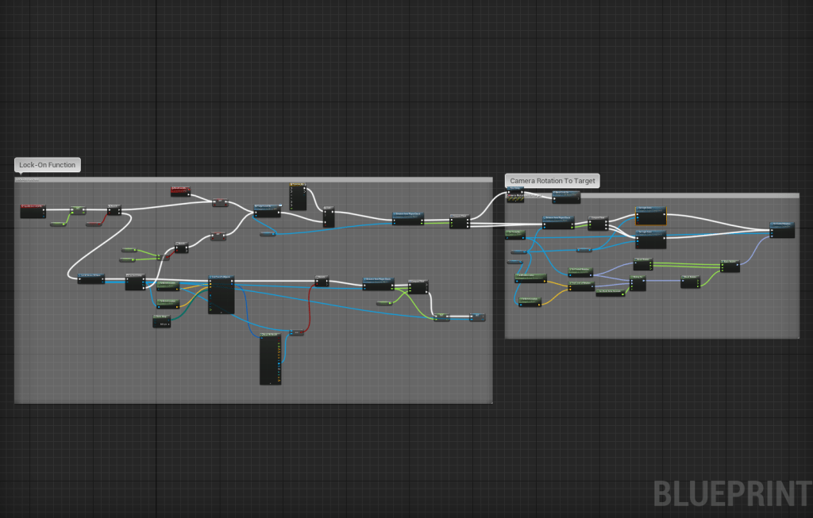The image size is (813, 518).
Task: Select the Lock-On Function comment label
Action: [x=48, y=165]
